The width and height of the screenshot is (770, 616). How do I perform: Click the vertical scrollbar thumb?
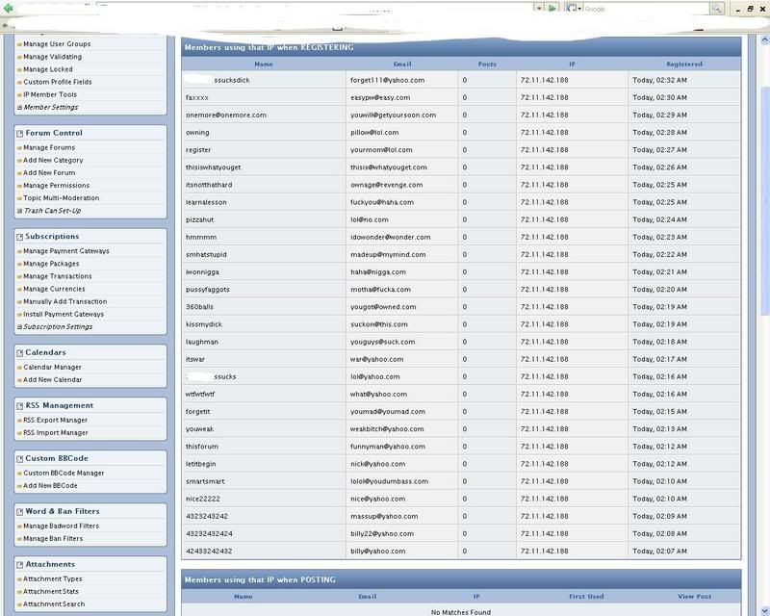click(x=764, y=201)
